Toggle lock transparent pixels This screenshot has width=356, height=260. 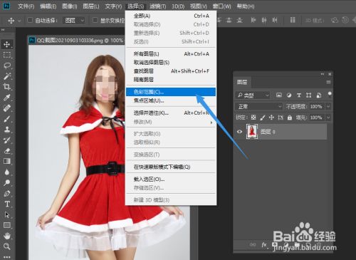[x=253, y=118]
